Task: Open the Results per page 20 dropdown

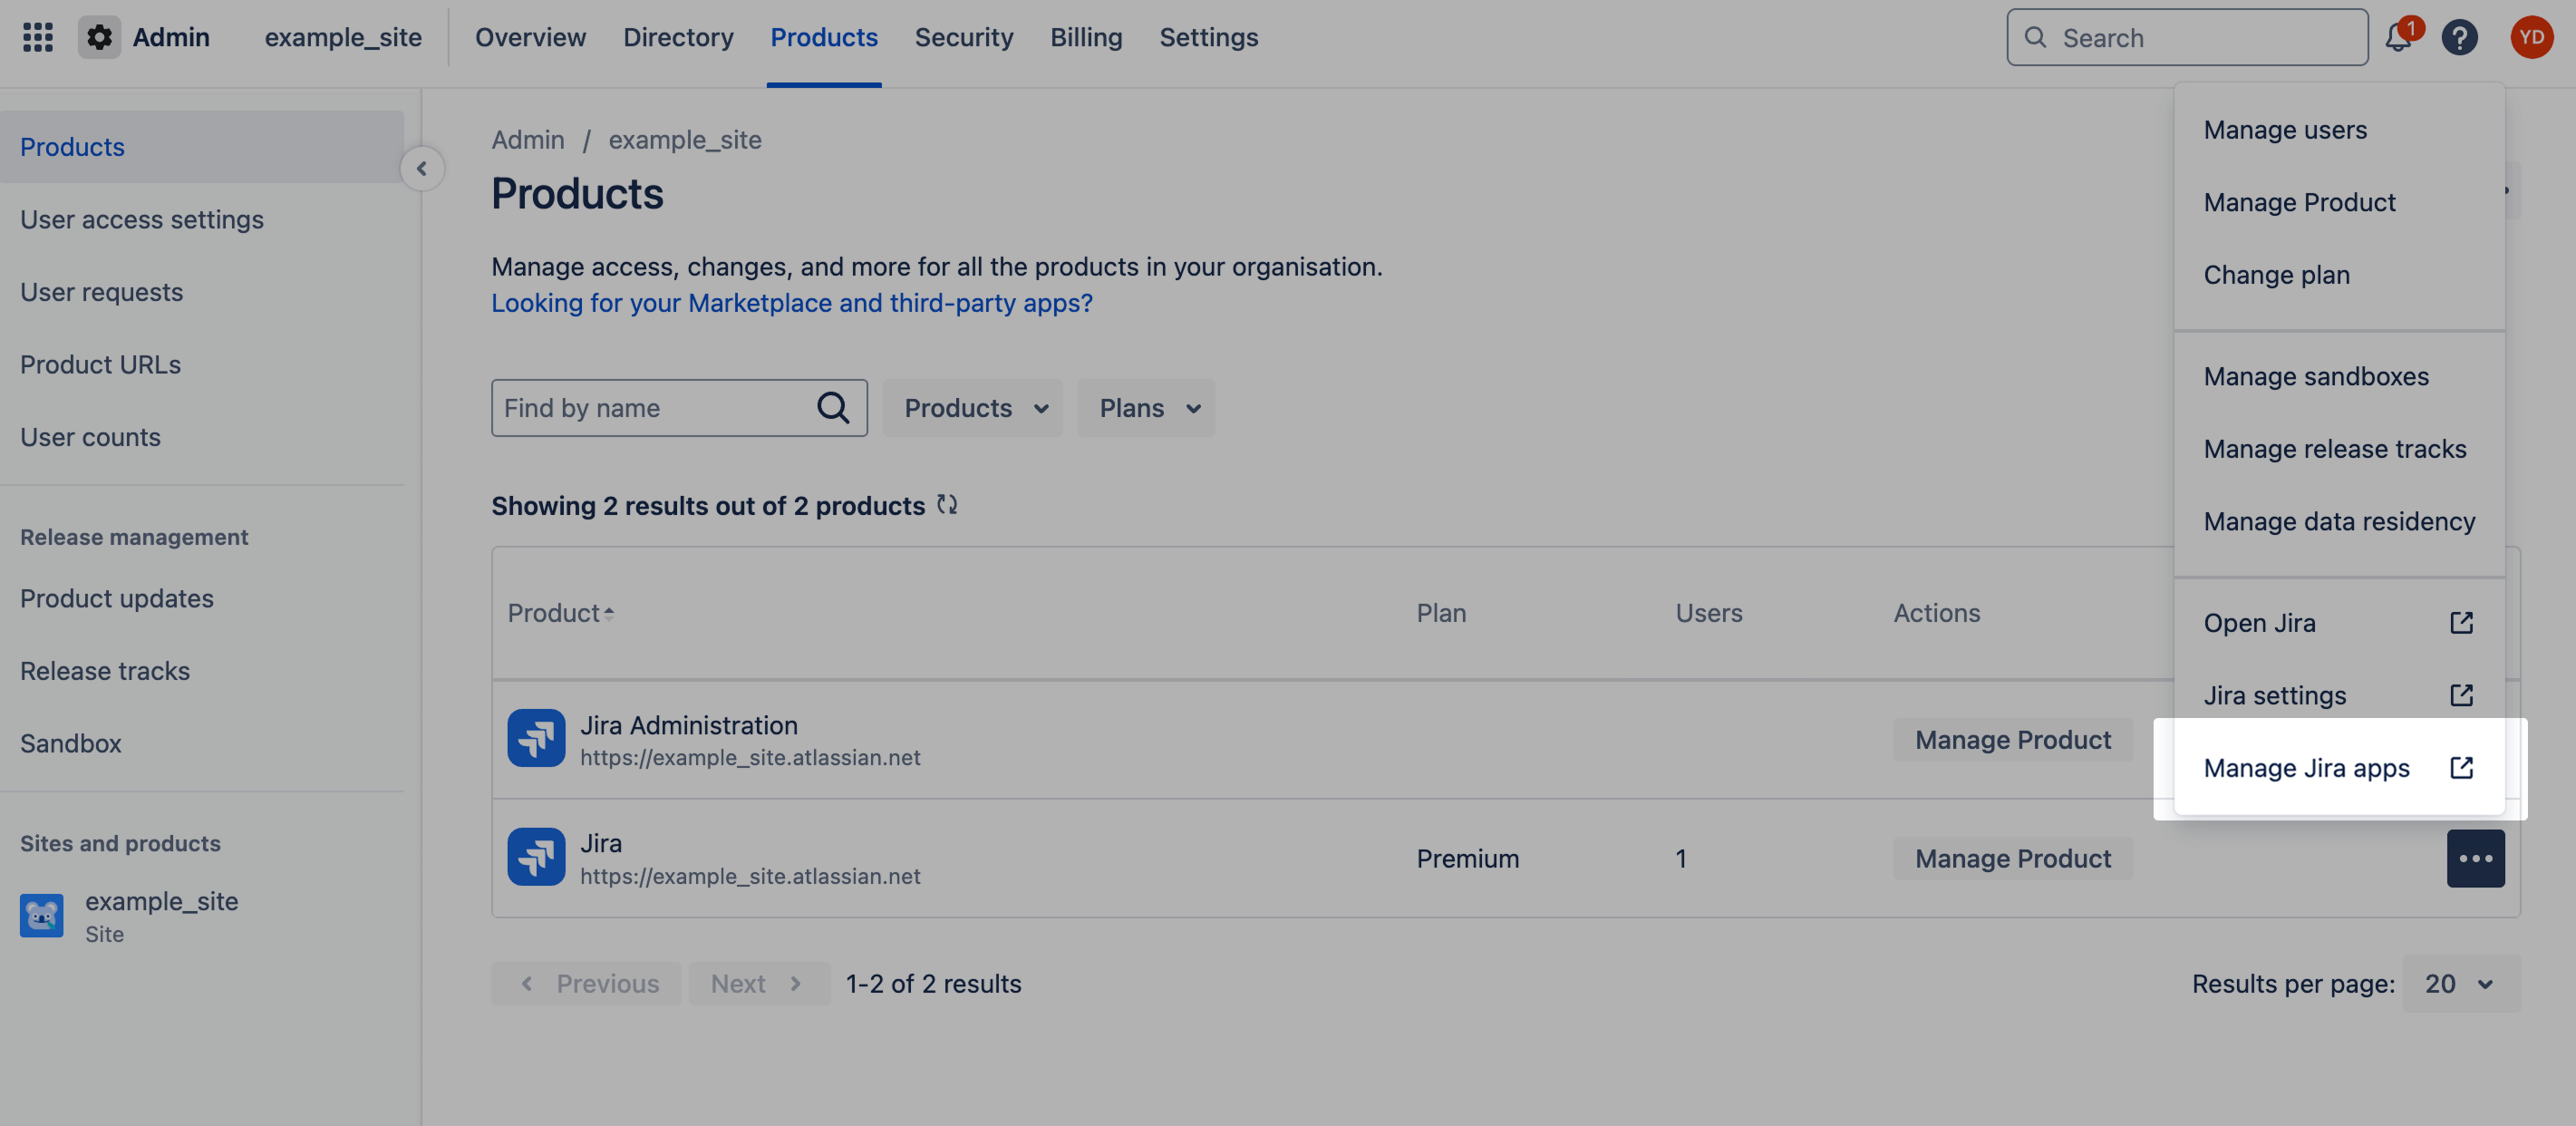Action: point(2461,984)
